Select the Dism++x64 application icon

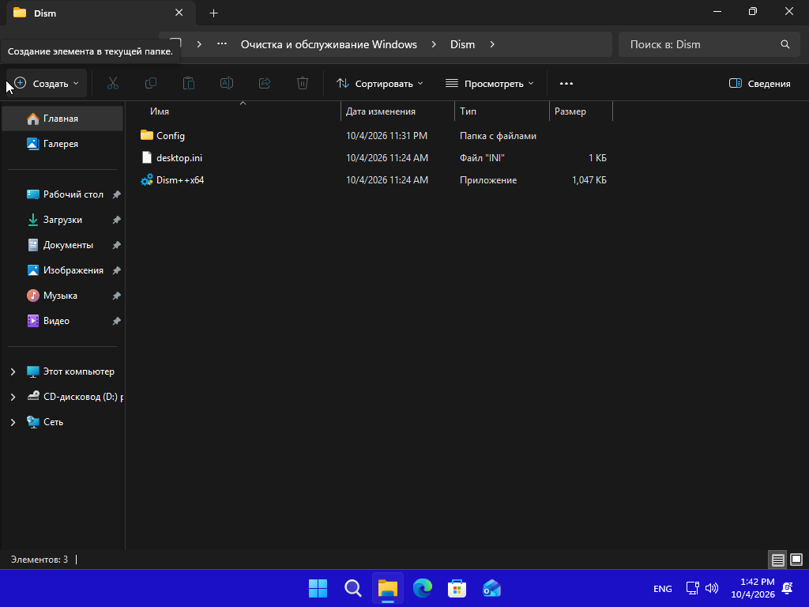(147, 179)
